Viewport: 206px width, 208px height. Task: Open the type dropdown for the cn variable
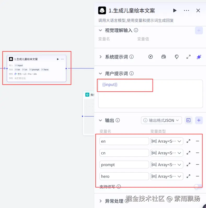pos(167,153)
